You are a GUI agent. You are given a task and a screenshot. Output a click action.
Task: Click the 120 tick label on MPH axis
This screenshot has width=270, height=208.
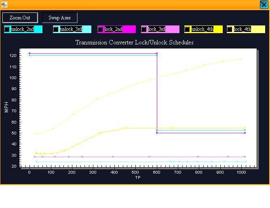[x=13, y=56]
